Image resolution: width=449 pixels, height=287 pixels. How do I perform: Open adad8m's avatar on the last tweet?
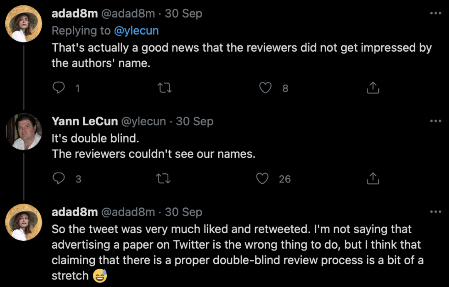23,222
